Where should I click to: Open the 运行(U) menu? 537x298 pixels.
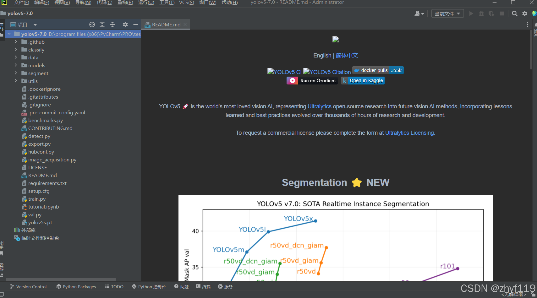point(146,3)
